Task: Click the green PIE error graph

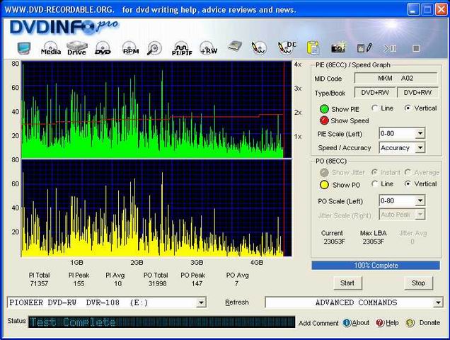Action: pyautogui.click(x=156, y=110)
